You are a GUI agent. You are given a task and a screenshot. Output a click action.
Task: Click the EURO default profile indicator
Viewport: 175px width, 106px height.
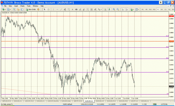(x=68, y=104)
